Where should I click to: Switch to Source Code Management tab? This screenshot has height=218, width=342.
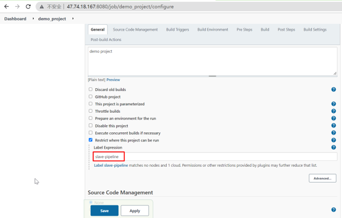click(x=135, y=30)
